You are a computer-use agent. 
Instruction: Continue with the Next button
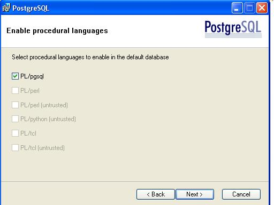click(195, 194)
